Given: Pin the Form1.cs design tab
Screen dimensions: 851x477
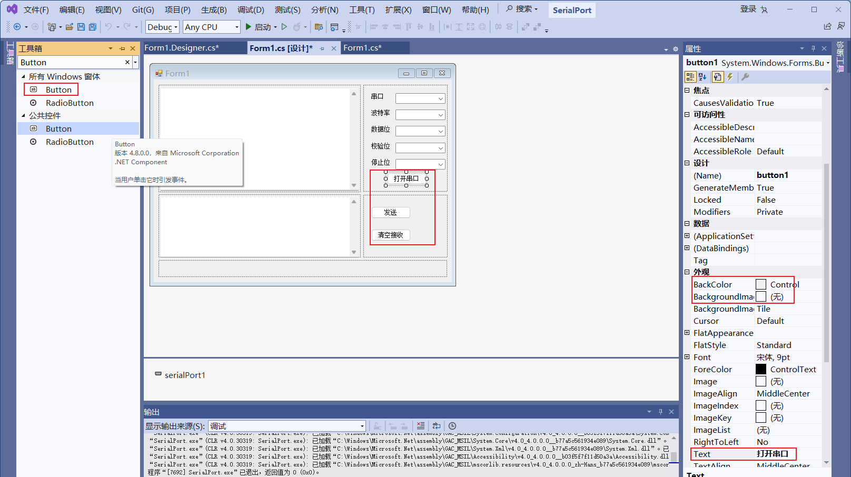Looking at the screenshot, I should point(322,48).
